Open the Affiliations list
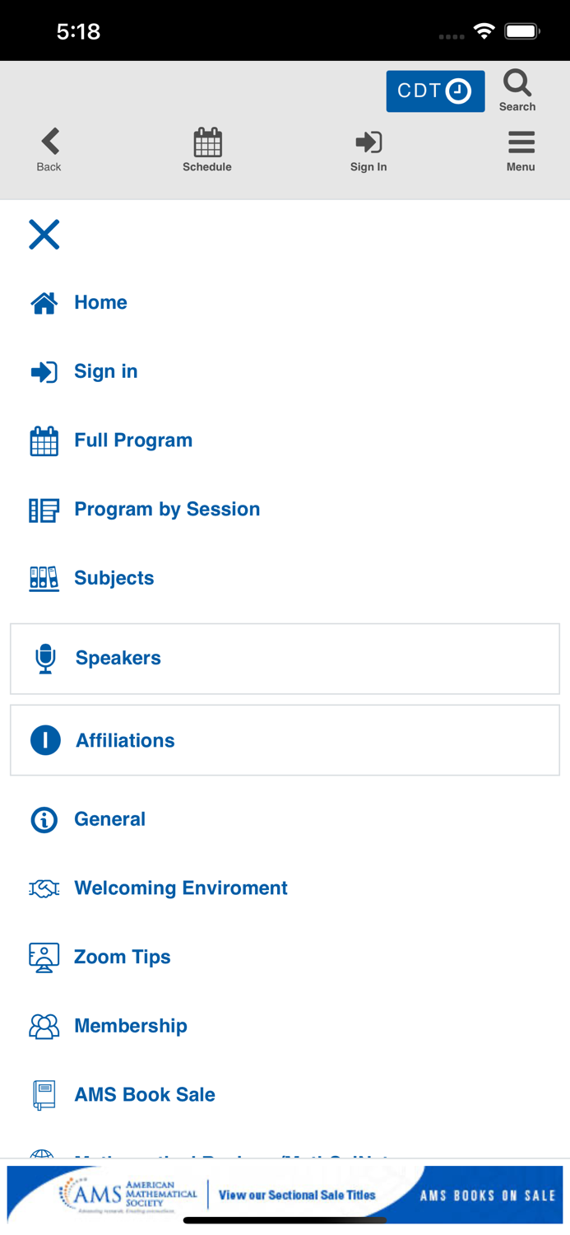This screenshot has height=1235, width=570. tap(125, 740)
